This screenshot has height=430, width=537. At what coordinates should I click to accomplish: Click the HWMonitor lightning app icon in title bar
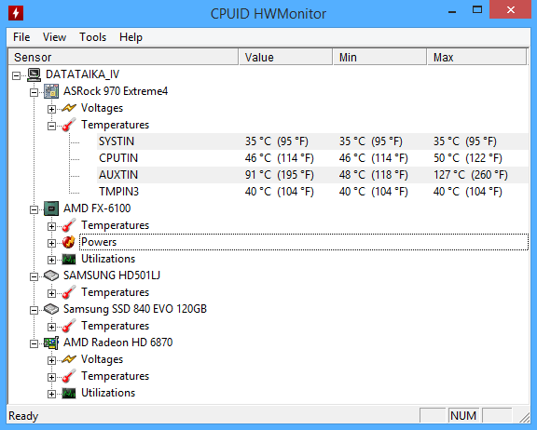[x=16, y=13]
